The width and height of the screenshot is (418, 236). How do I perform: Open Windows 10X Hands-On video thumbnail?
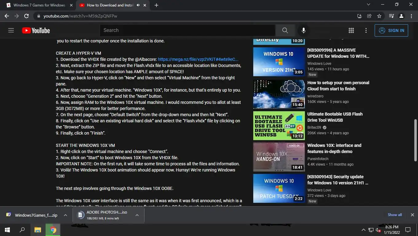click(x=279, y=157)
